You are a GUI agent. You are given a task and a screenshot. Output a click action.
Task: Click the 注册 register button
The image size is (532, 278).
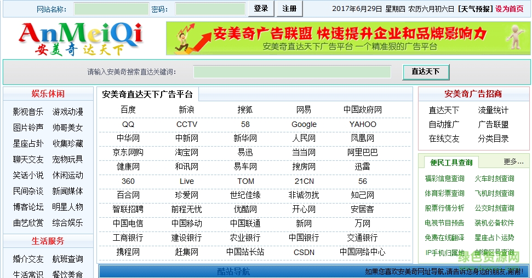289,9
